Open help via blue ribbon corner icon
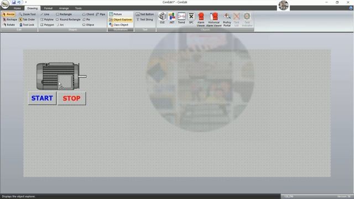Image resolution: width=354 pixels, height=199 pixels. (x=351, y=8)
